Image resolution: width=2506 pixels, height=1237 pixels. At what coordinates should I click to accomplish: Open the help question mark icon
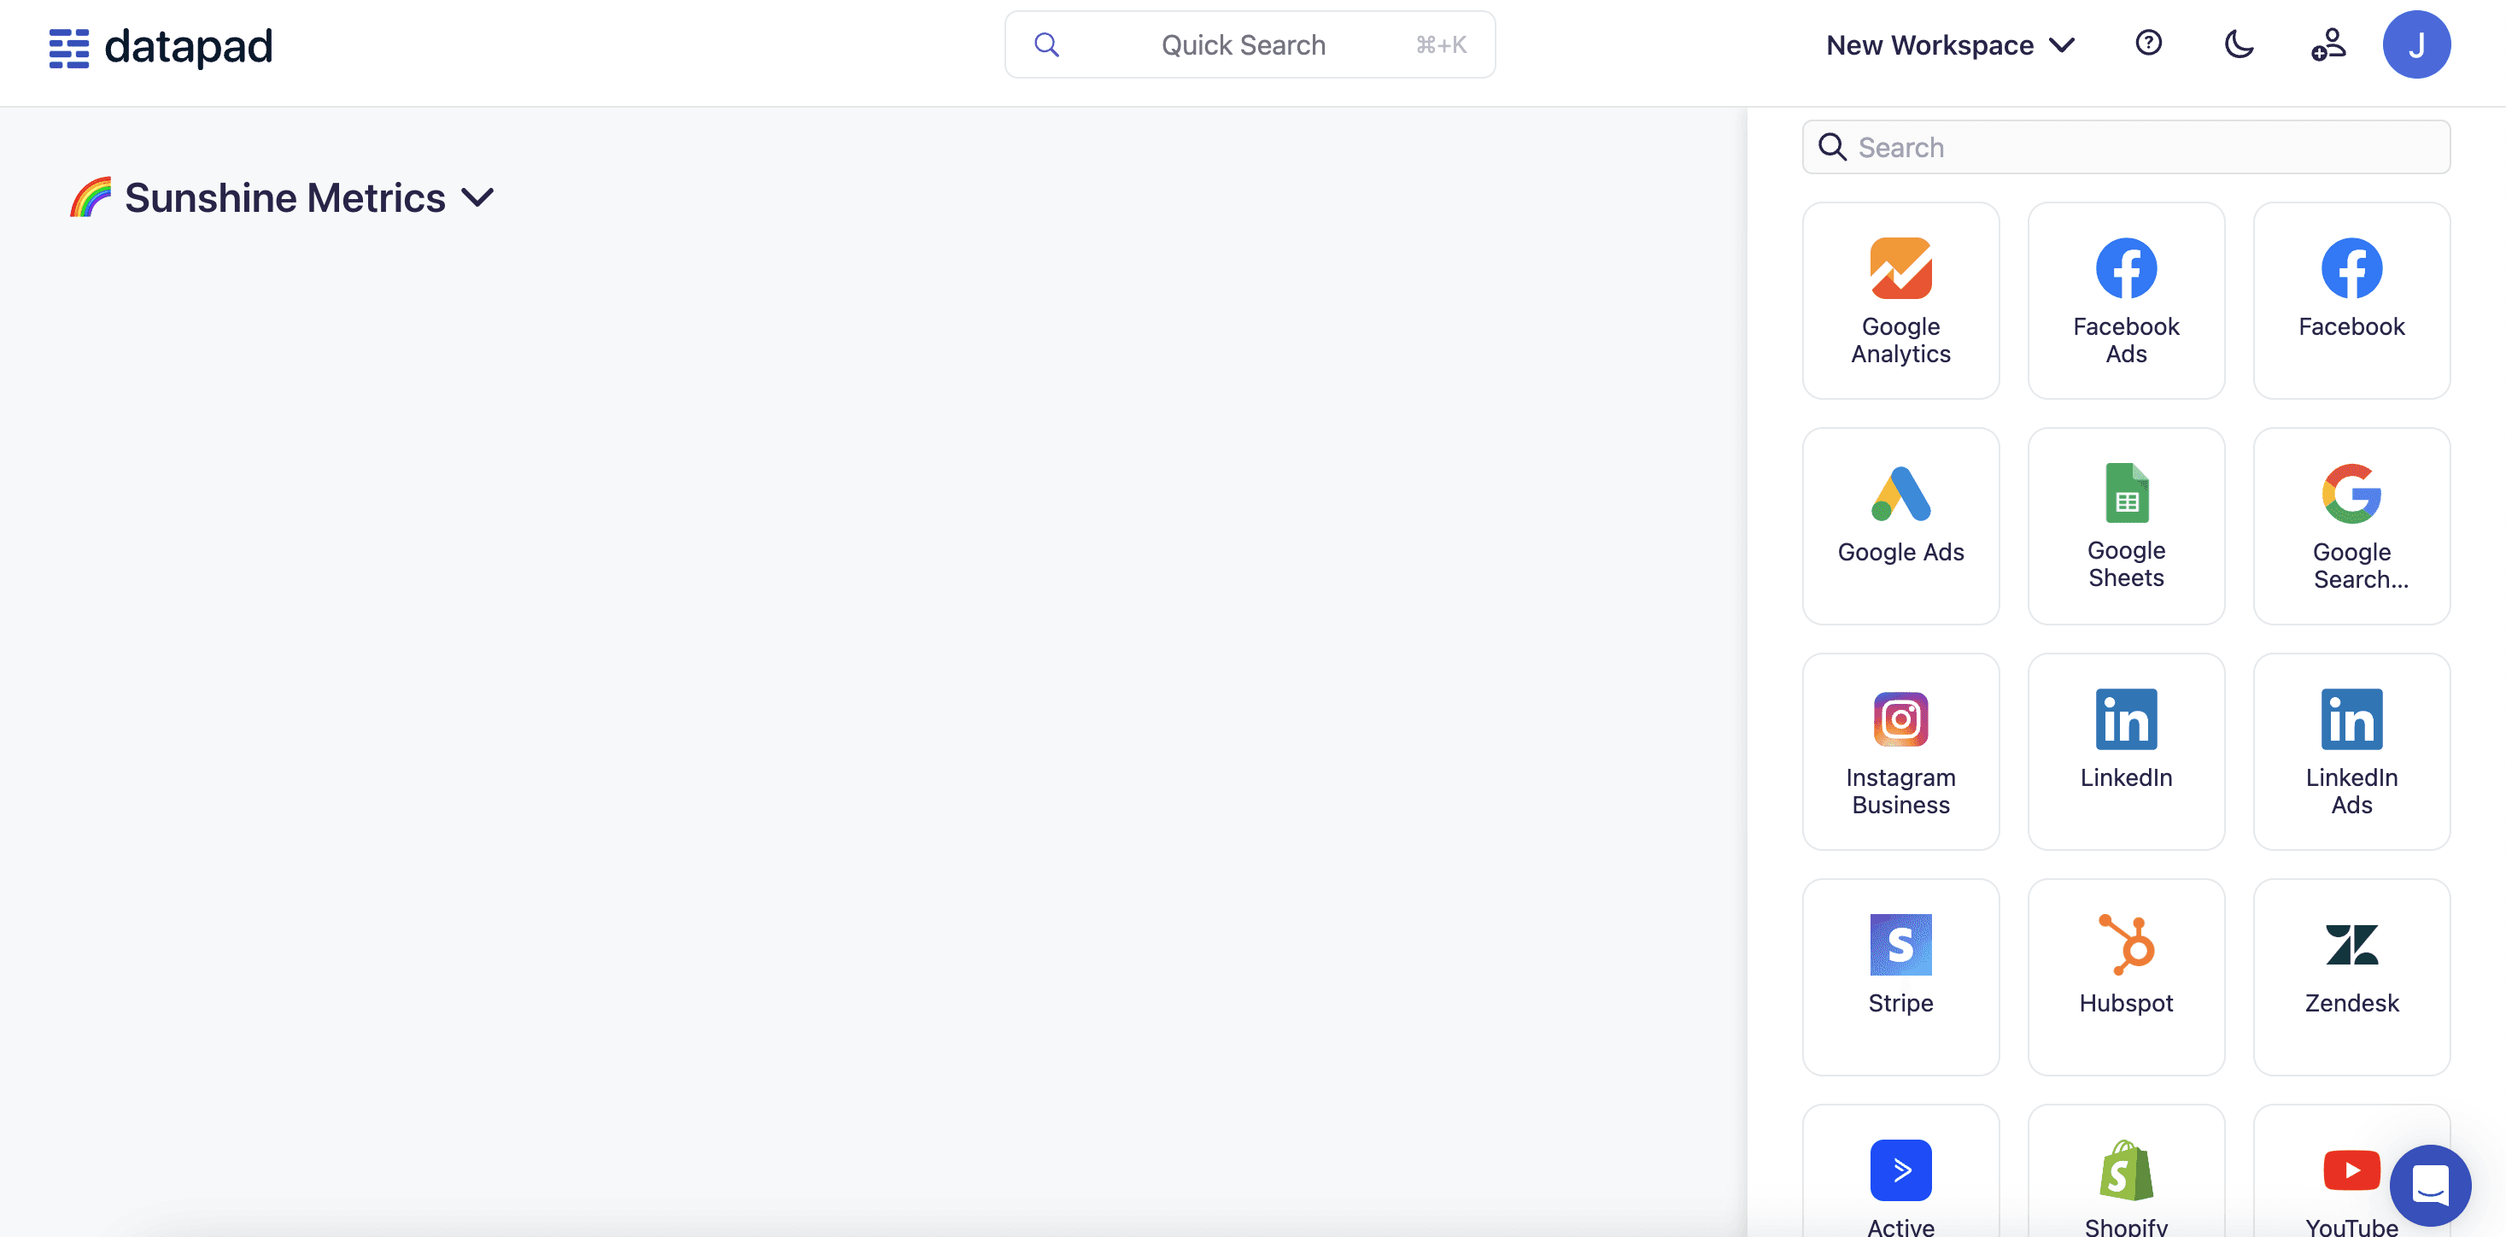pyautogui.click(x=2148, y=44)
